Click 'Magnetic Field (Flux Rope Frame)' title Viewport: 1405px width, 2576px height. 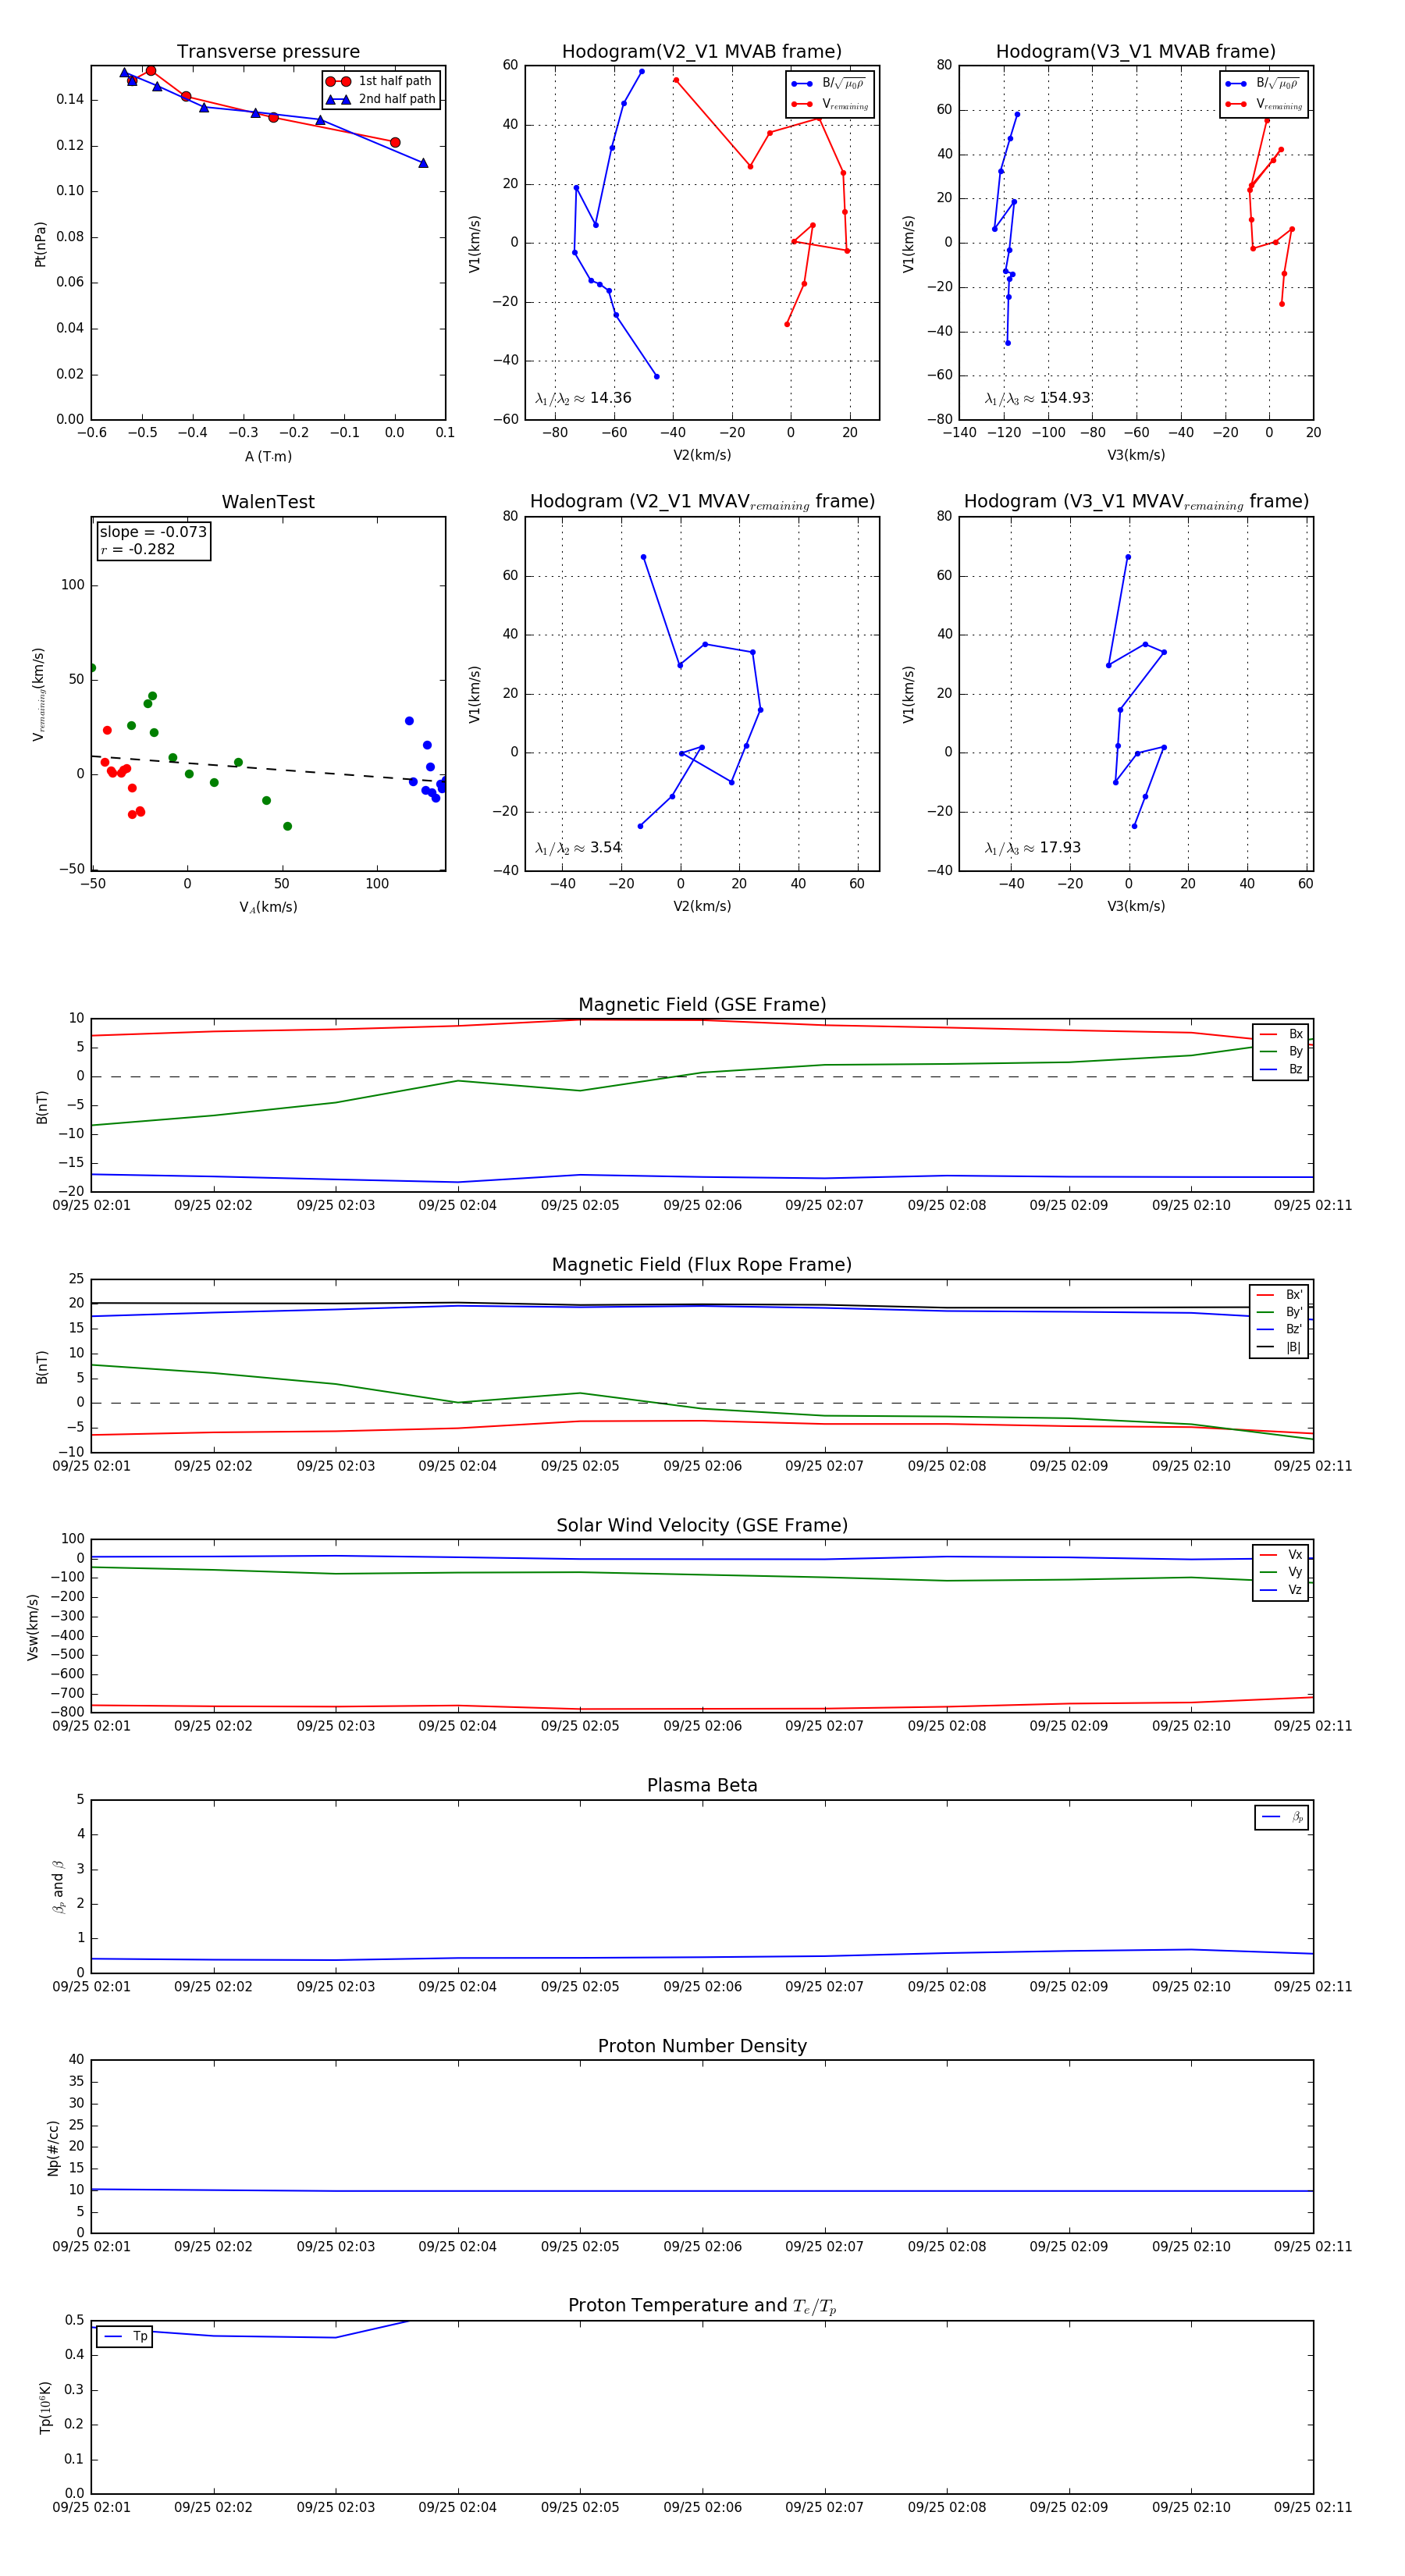coord(702,1265)
